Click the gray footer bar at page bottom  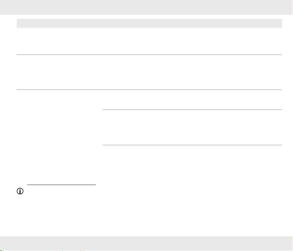click(x=146, y=243)
